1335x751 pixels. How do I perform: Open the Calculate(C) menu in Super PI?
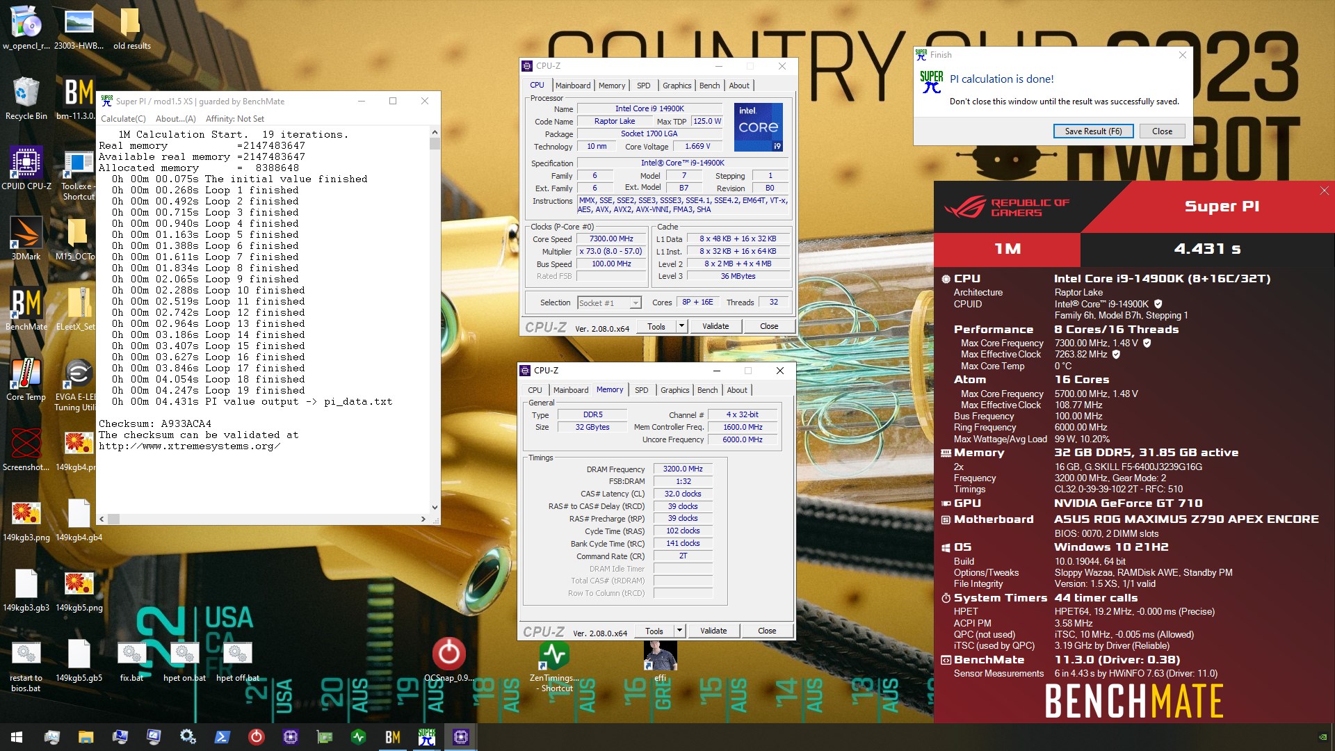point(123,119)
